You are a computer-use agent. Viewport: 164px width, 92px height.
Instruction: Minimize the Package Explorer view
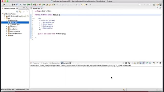tap(24, 8)
